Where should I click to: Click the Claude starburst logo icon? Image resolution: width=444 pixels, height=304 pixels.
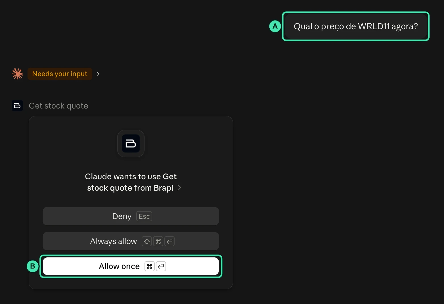point(17,74)
